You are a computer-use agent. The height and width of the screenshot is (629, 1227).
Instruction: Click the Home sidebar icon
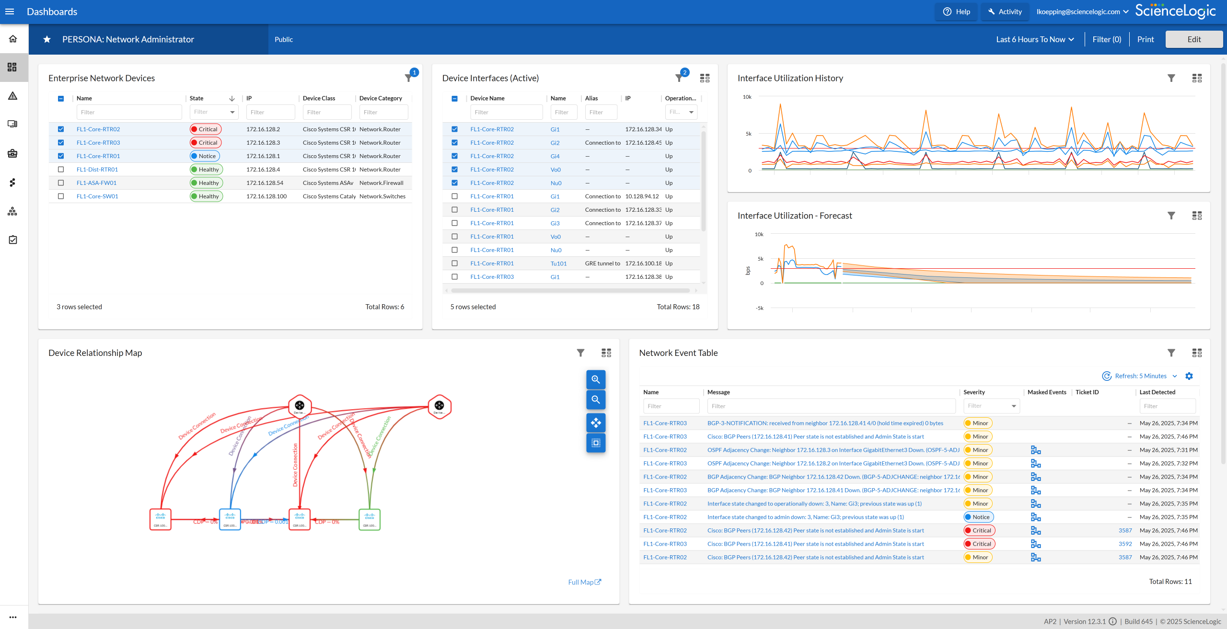click(13, 39)
